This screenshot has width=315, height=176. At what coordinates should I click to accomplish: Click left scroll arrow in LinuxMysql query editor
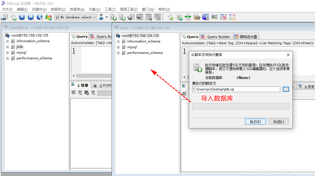click(74, 76)
